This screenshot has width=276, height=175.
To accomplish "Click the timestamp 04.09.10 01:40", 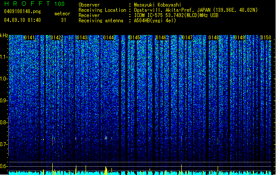I will click(22, 20).
